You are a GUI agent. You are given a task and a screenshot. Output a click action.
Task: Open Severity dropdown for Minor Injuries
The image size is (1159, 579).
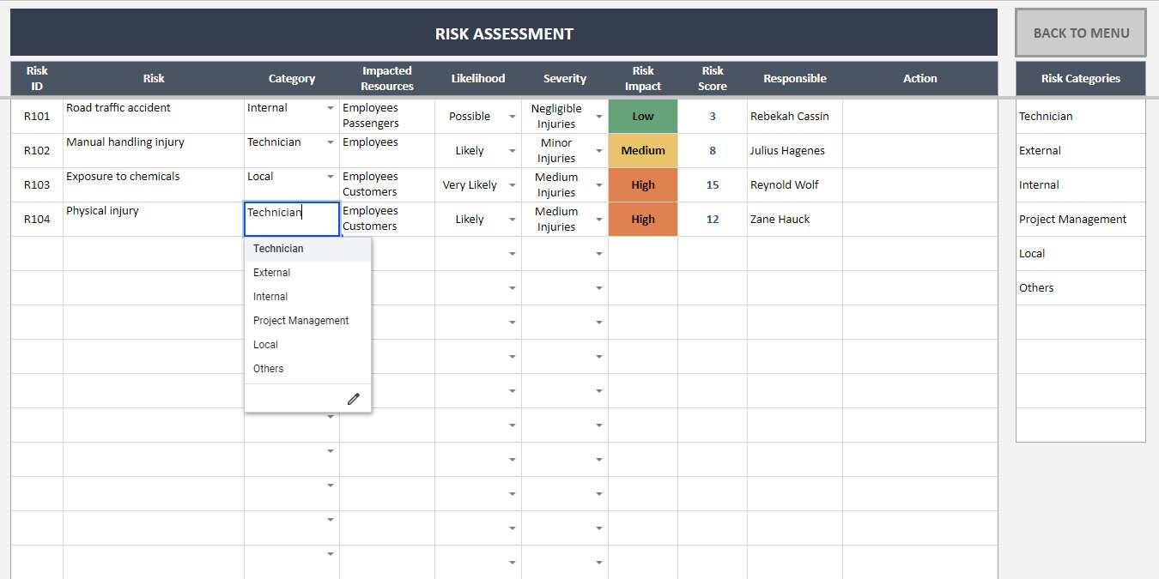coord(599,151)
